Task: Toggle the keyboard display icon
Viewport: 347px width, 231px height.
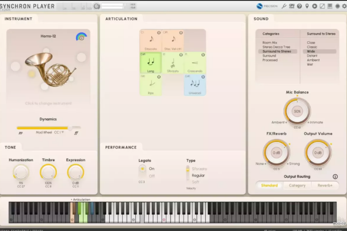Action: [330, 6]
